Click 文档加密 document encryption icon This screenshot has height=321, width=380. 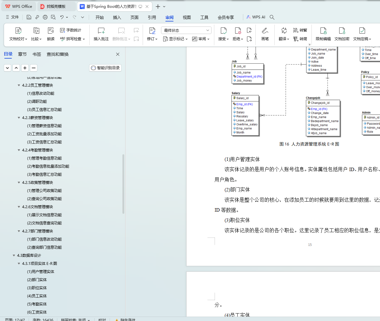tap(342, 31)
